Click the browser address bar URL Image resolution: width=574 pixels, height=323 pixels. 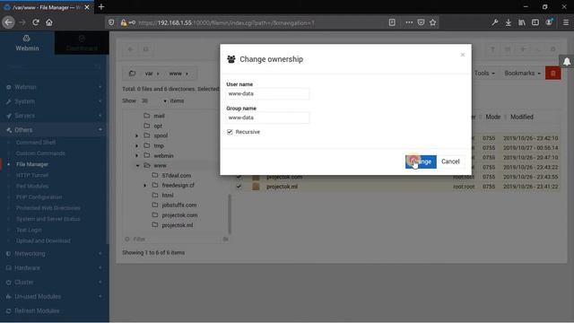(x=226, y=22)
